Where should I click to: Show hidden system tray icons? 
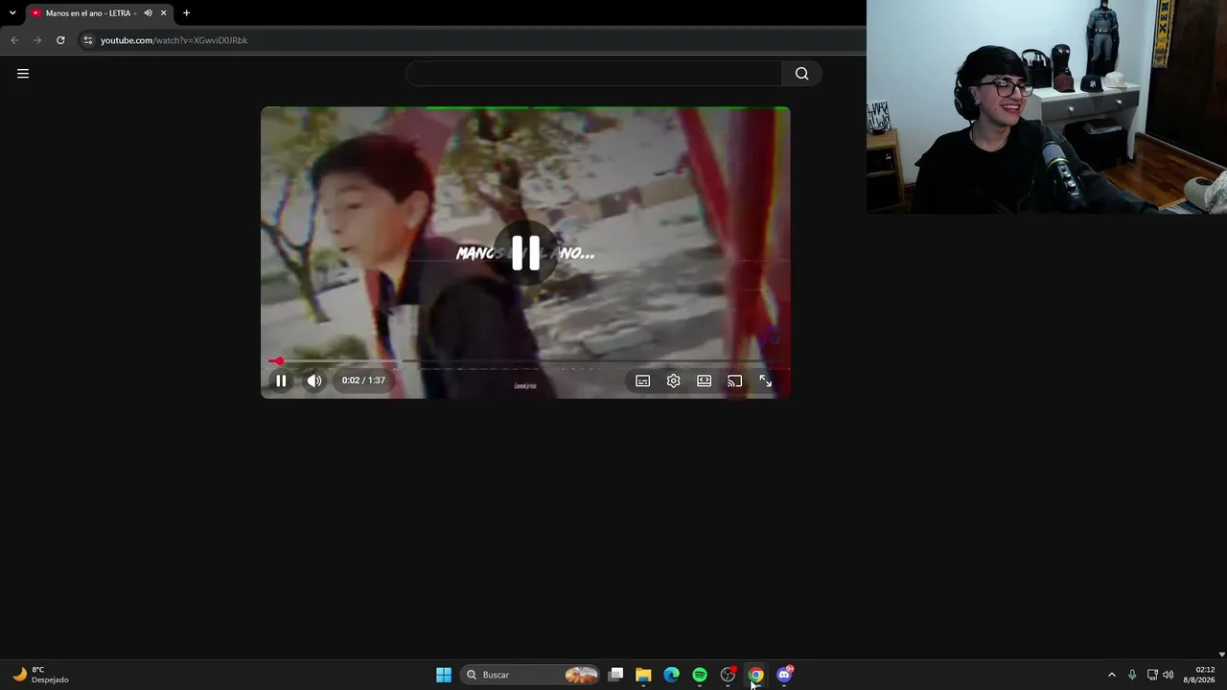click(x=1111, y=675)
